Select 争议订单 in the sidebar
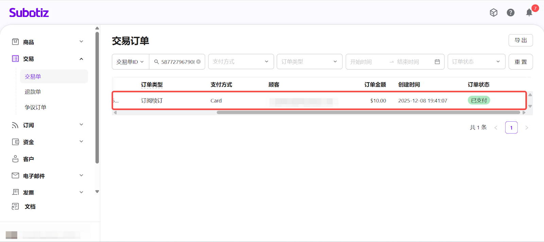The image size is (544, 242). (35, 107)
